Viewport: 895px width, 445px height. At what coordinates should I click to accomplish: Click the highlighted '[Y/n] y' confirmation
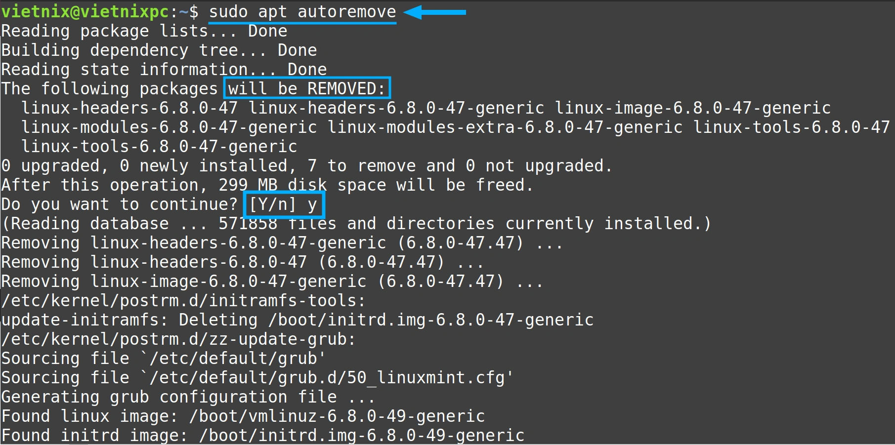(x=284, y=204)
